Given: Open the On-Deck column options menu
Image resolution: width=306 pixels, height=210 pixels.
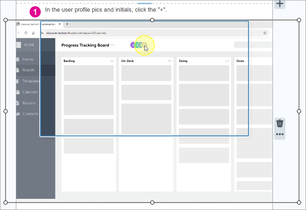Looking at the screenshot, I should click(x=170, y=61).
